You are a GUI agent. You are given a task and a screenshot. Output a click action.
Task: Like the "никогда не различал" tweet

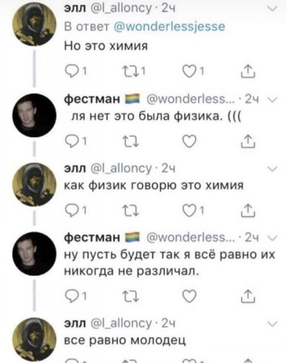point(189,296)
